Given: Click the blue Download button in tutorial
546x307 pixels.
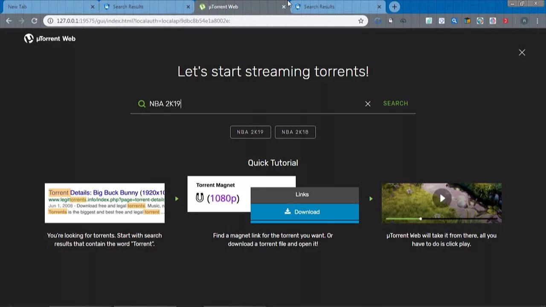Looking at the screenshot, I should pyautogui.click(x=305, y=212).
